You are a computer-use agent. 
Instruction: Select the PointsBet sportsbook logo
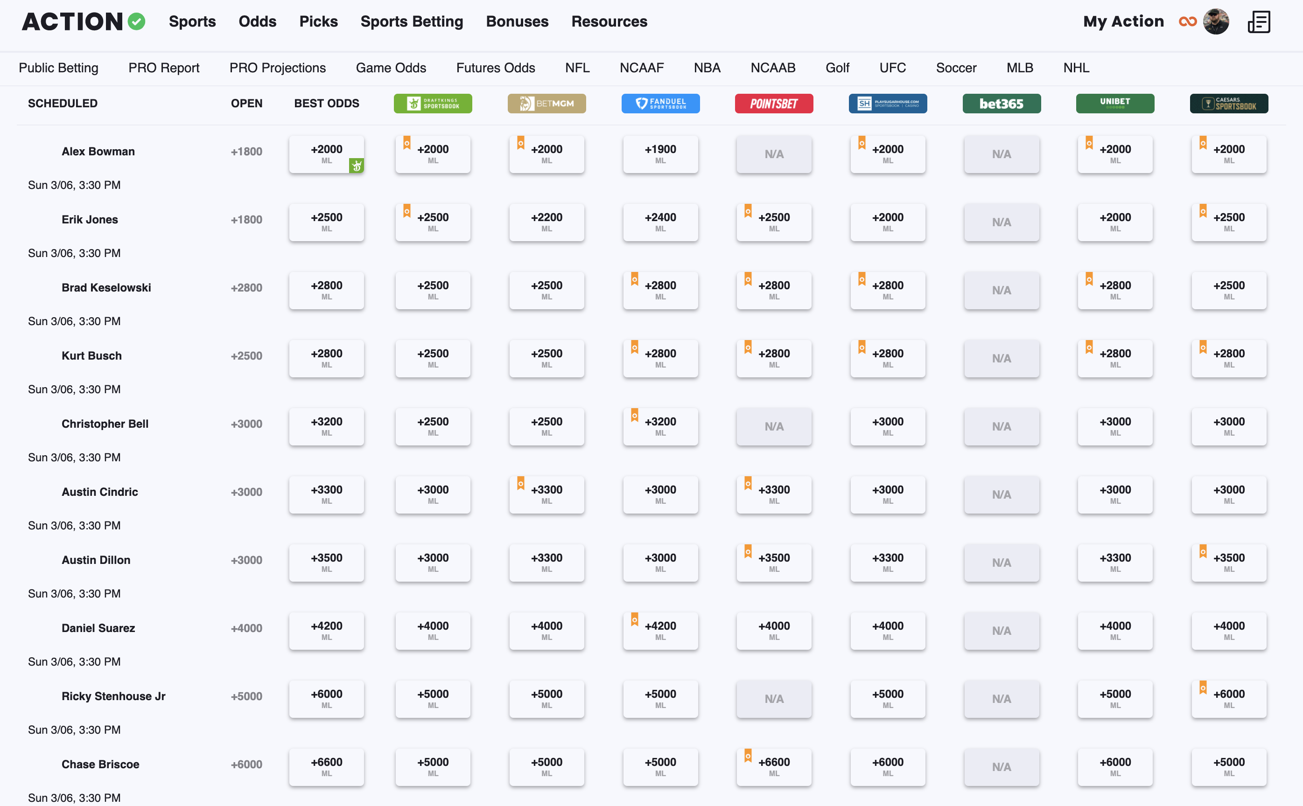(x=774, y=104)
